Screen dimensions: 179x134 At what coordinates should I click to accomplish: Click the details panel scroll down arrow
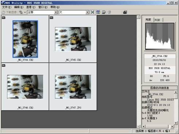pos(176,123)
